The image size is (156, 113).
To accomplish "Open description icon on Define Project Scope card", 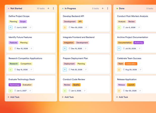I will (30, 27).
